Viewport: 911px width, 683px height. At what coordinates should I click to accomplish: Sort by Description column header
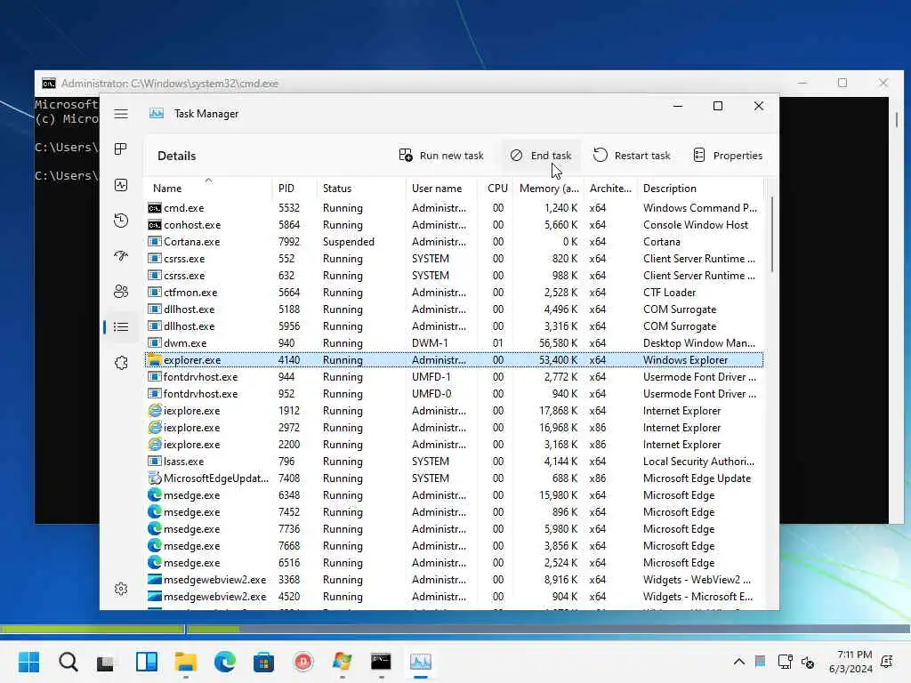[700, 189]
